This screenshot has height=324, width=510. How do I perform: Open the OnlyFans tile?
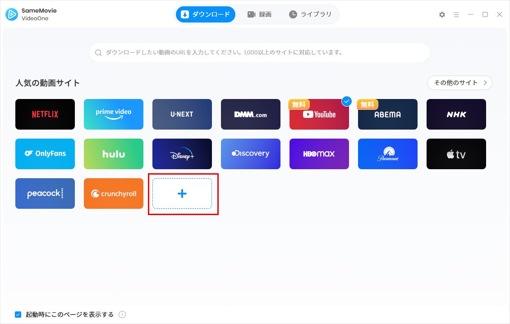pyautogui.click(x=45, y=154)
